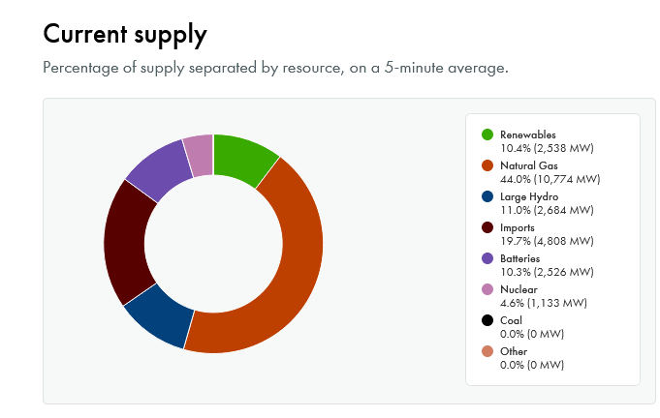Click the black Coal legend dot

pos(487,320)
